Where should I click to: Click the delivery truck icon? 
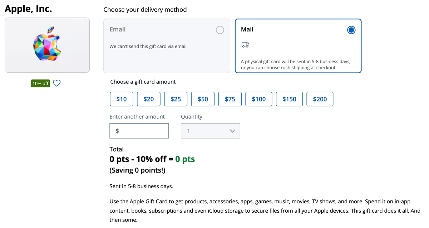(x=245, y=45)
